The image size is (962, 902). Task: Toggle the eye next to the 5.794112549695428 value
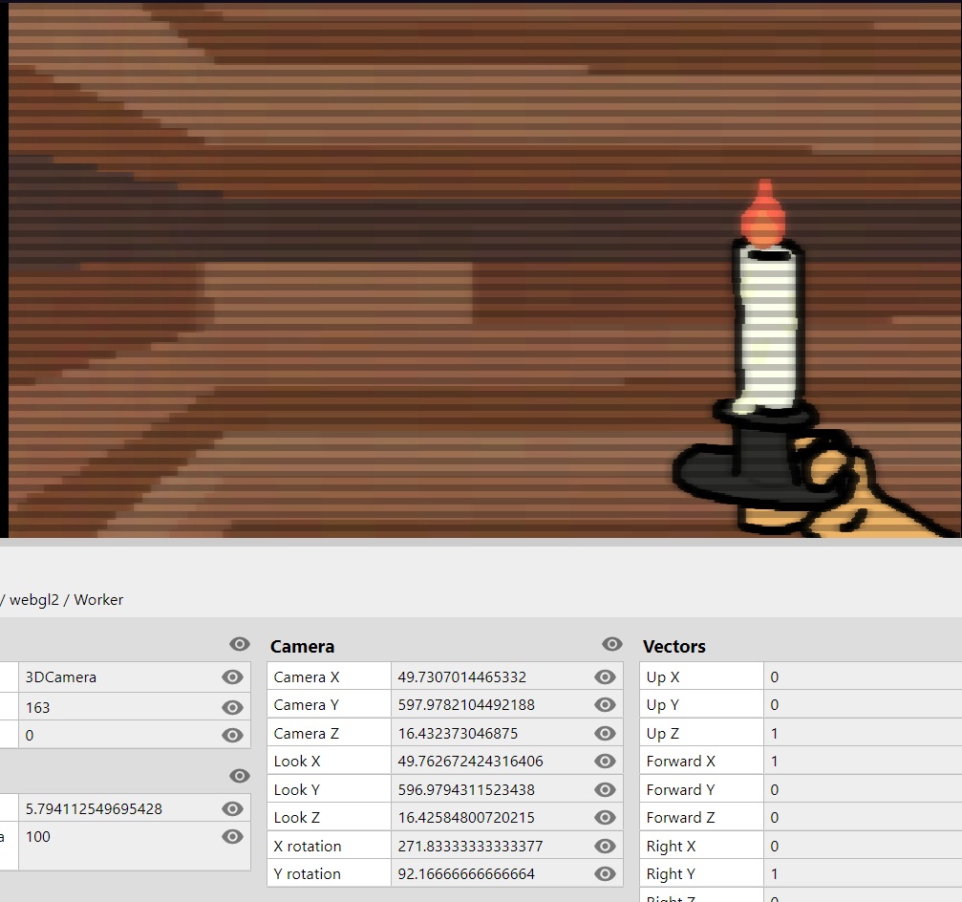tap(232, 809)
